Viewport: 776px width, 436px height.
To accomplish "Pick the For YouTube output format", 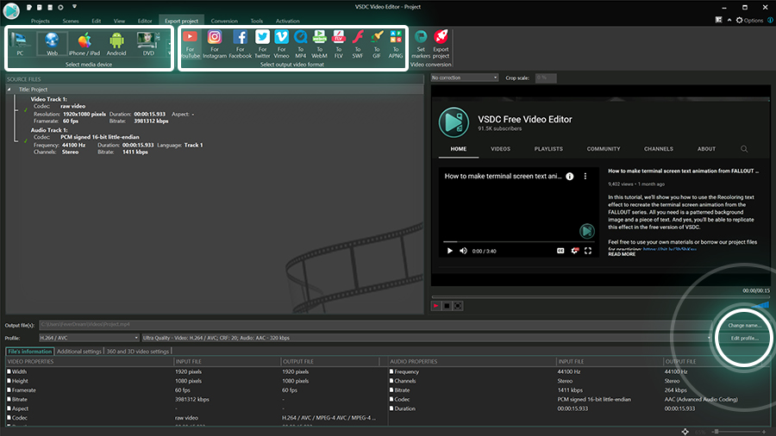I will click(190, 44).
